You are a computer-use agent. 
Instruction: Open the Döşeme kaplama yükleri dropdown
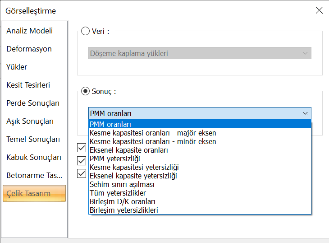200,53
